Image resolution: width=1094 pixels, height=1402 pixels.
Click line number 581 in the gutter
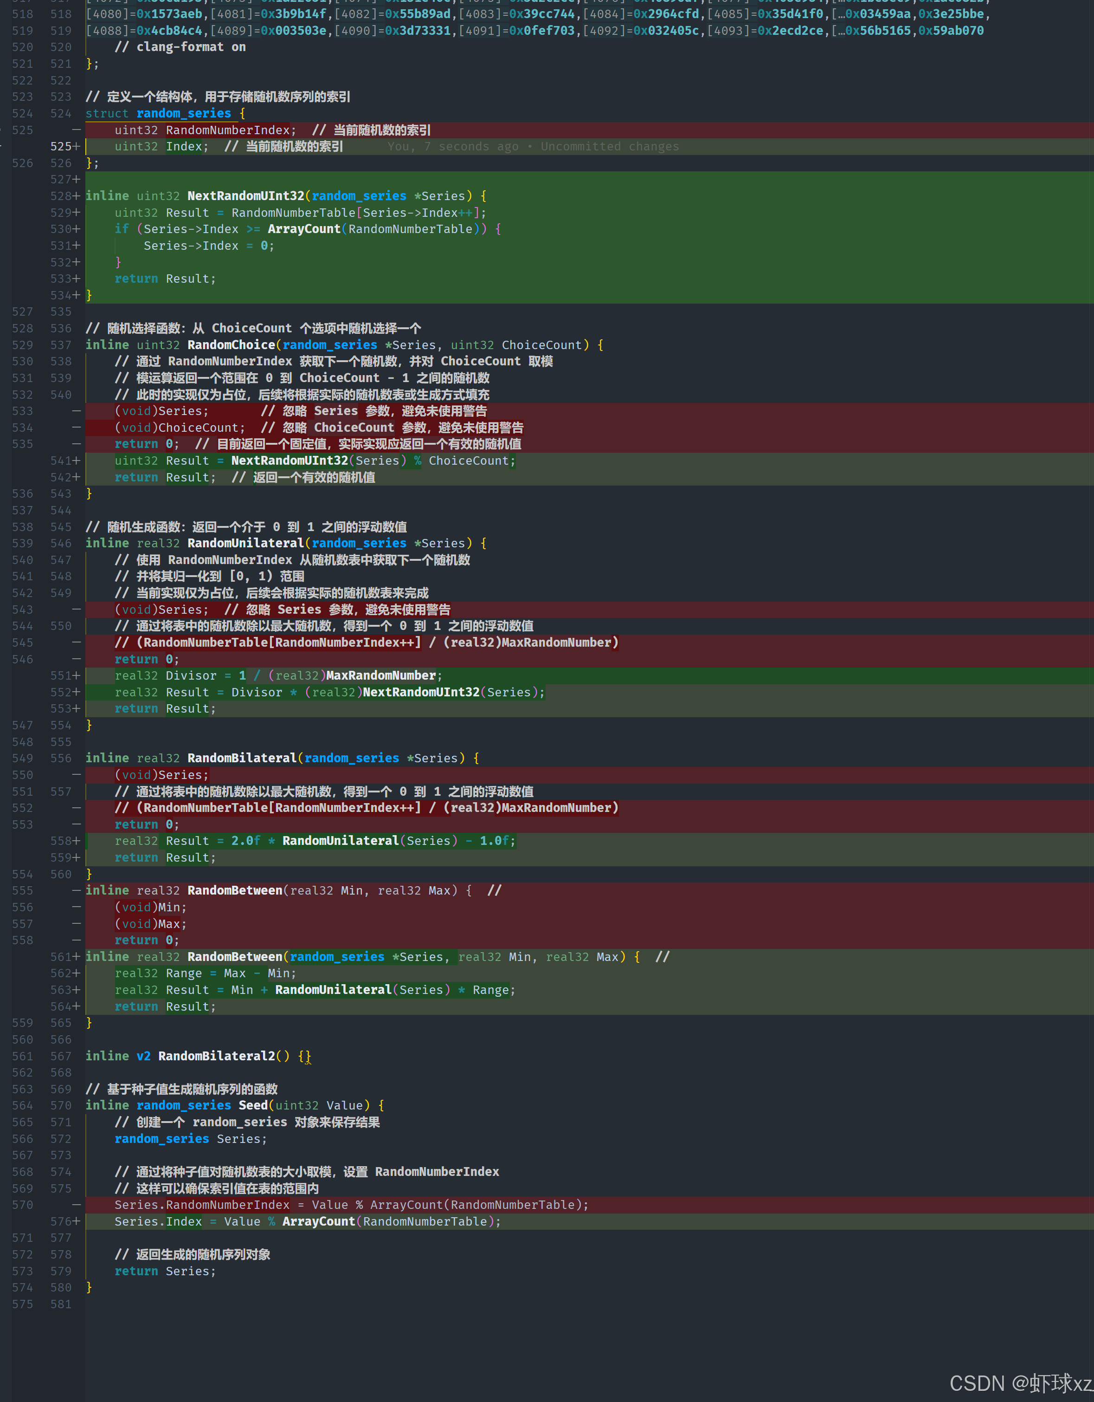coord(61,1305)
